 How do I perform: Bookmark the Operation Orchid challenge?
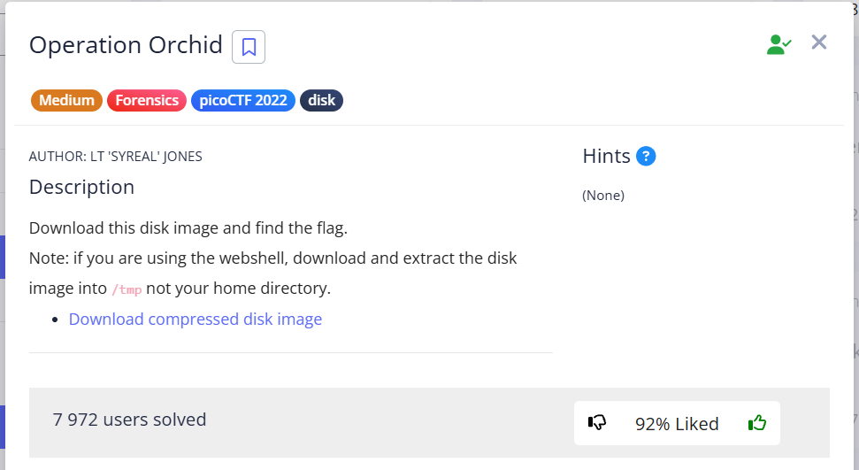coord(249,47)
